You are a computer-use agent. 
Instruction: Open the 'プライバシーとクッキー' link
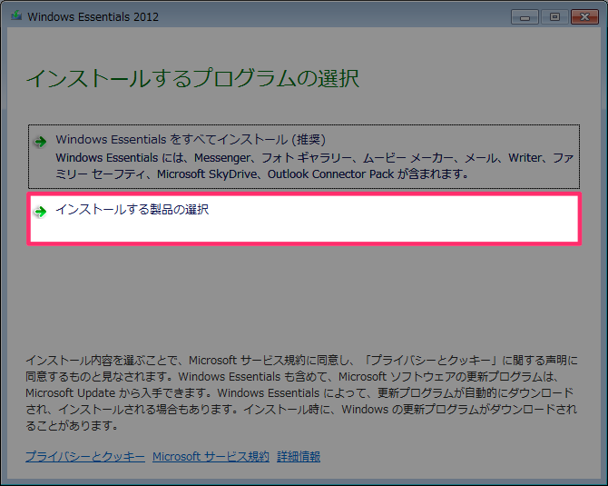pos(85,457)
